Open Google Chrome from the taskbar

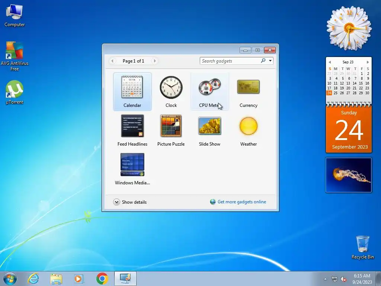pos(102,279)
